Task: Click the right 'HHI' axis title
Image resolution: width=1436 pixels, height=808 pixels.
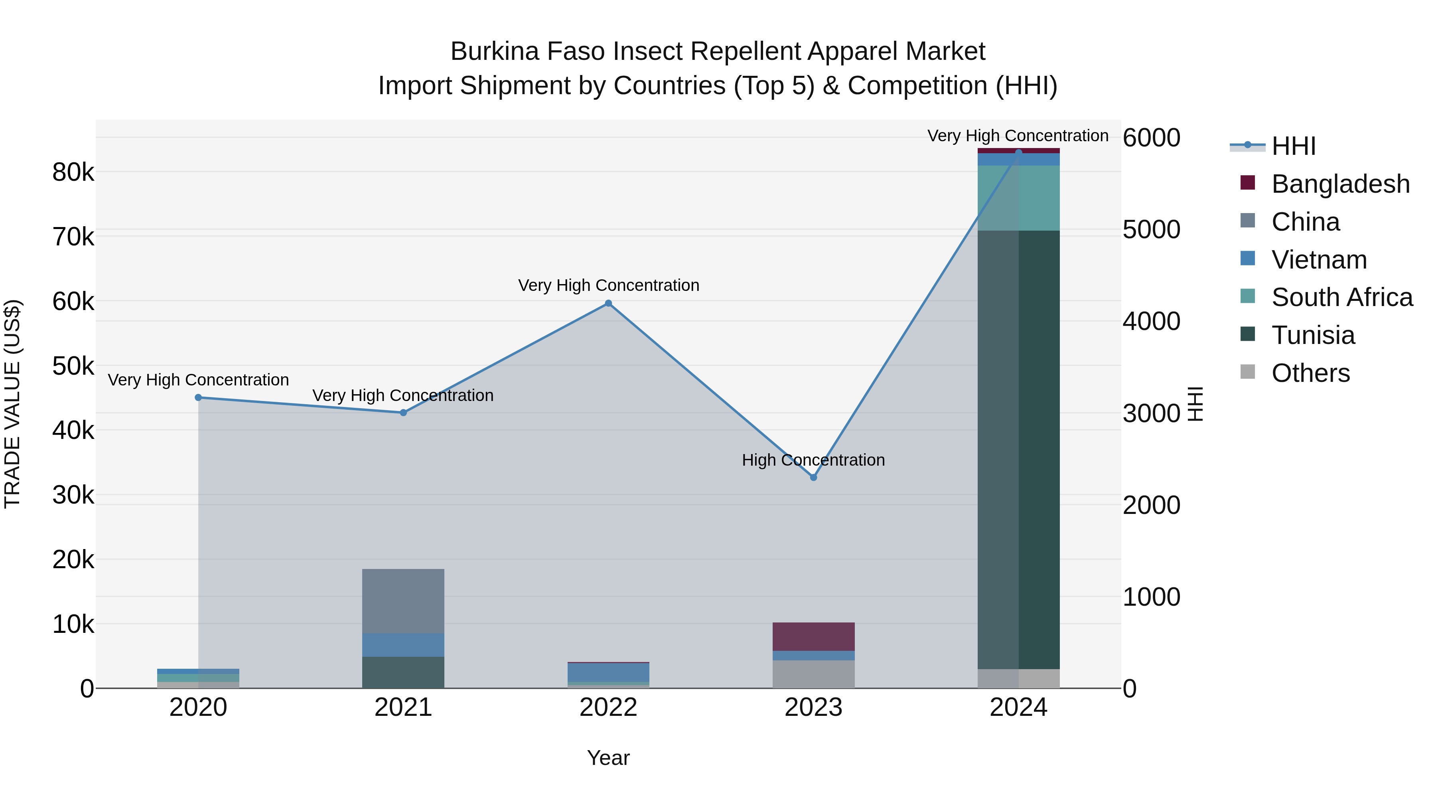Action: click(x=1195, y=404)
